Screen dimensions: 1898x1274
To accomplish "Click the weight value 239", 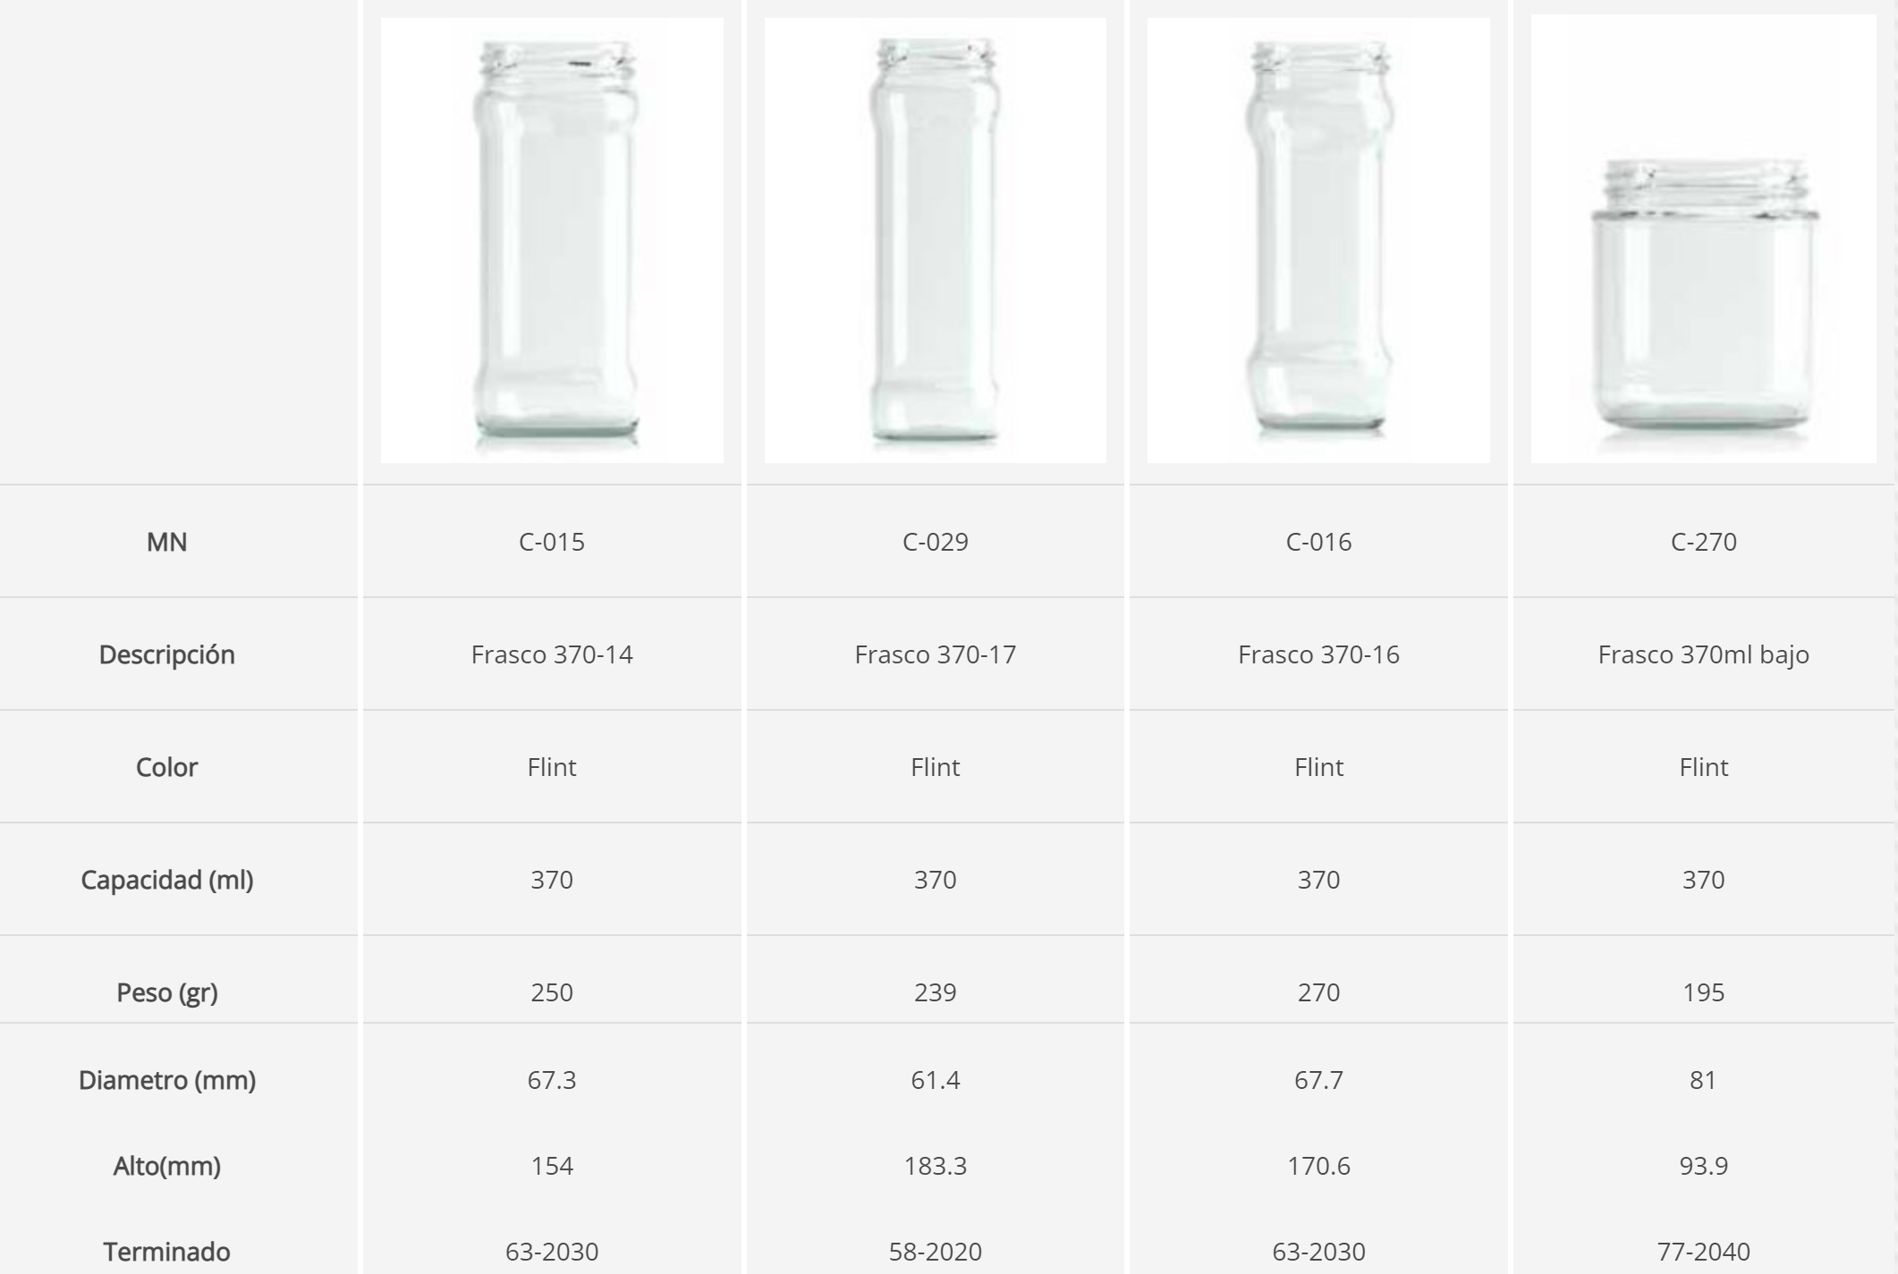I will [x=935, y=992].
